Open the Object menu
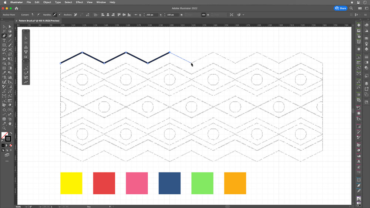This screenshot has height=208, width=370. coord(47,2)
